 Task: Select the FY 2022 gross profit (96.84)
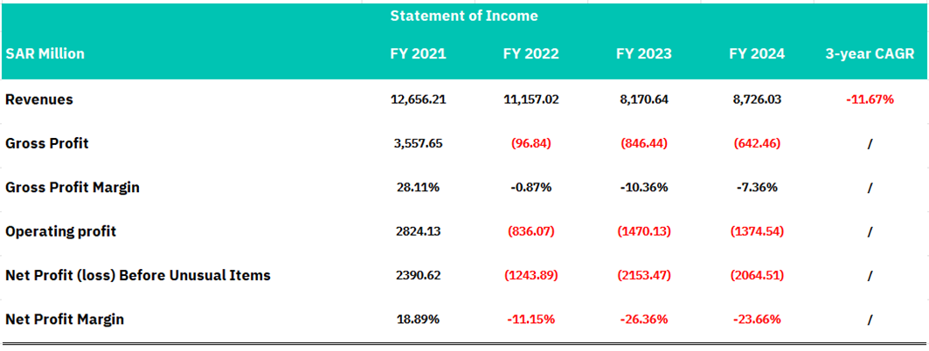pos(530,143)
